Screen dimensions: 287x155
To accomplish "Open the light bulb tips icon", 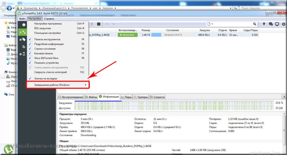I will (x=264, y=24).
